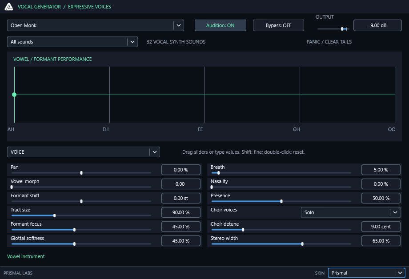Viewport: 409px width, 279px height.
Task: Click the Vowel morph value field
Action: [x=181, y=184]
